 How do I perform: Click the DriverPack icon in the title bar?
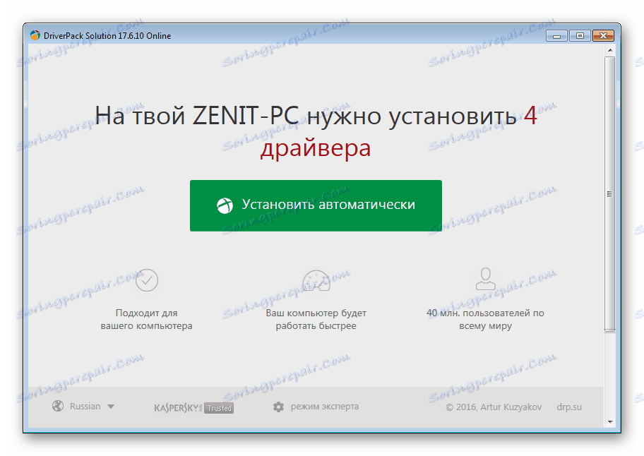tap(34, 35)
